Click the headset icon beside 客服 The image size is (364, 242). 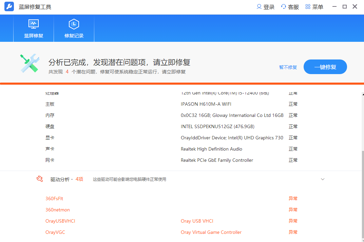284,7
